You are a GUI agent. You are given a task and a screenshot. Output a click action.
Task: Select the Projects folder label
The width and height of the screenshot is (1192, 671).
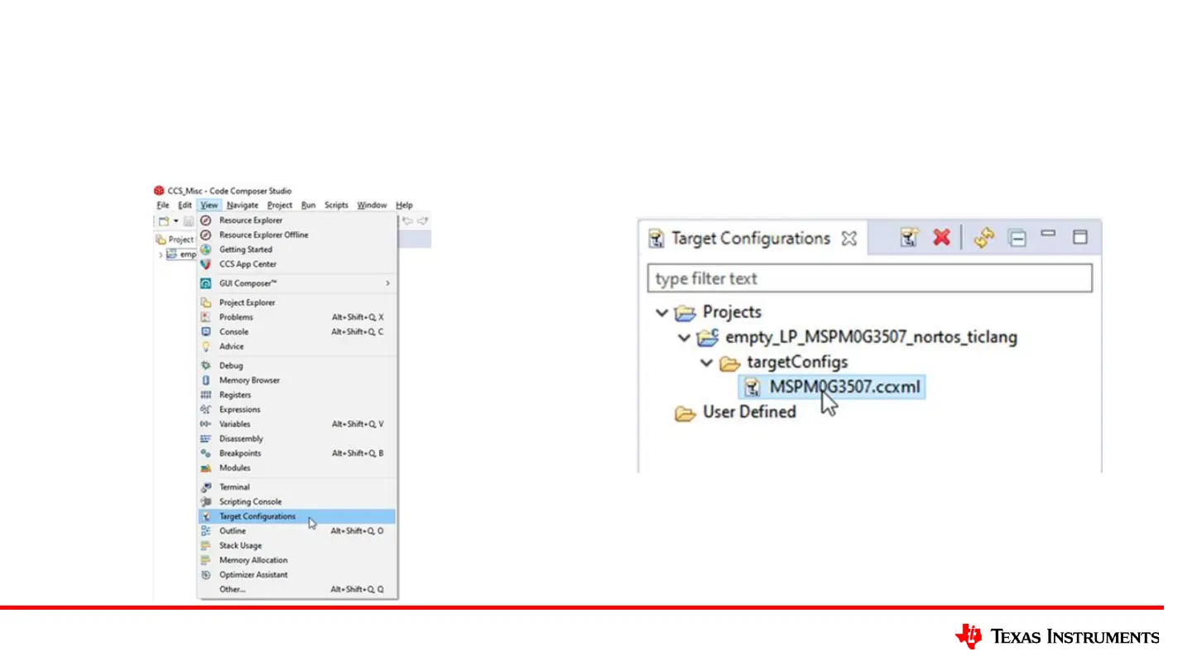pyautogui.click(x=732, y=313)
